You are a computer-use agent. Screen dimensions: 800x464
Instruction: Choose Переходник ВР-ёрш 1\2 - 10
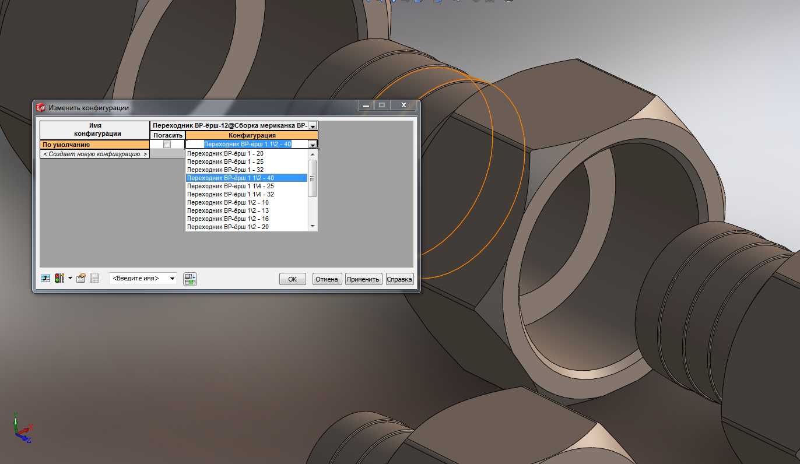click(247, 203)
